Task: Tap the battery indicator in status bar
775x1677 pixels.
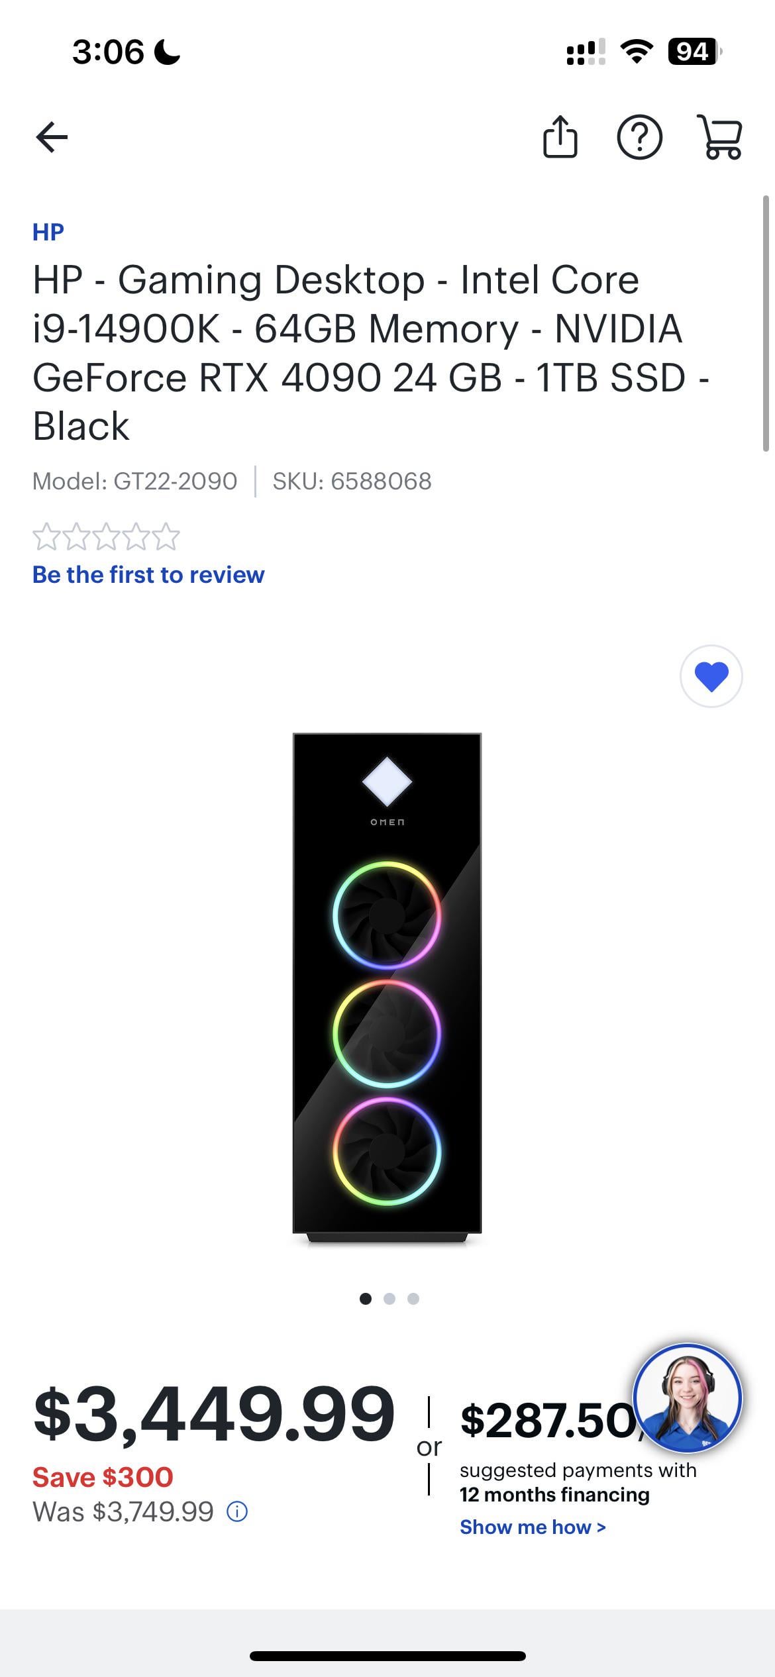Action: (x=694, y=52)
